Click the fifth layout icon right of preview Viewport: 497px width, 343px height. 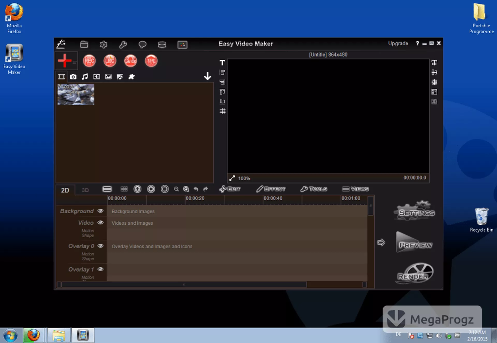pos(434,101)
